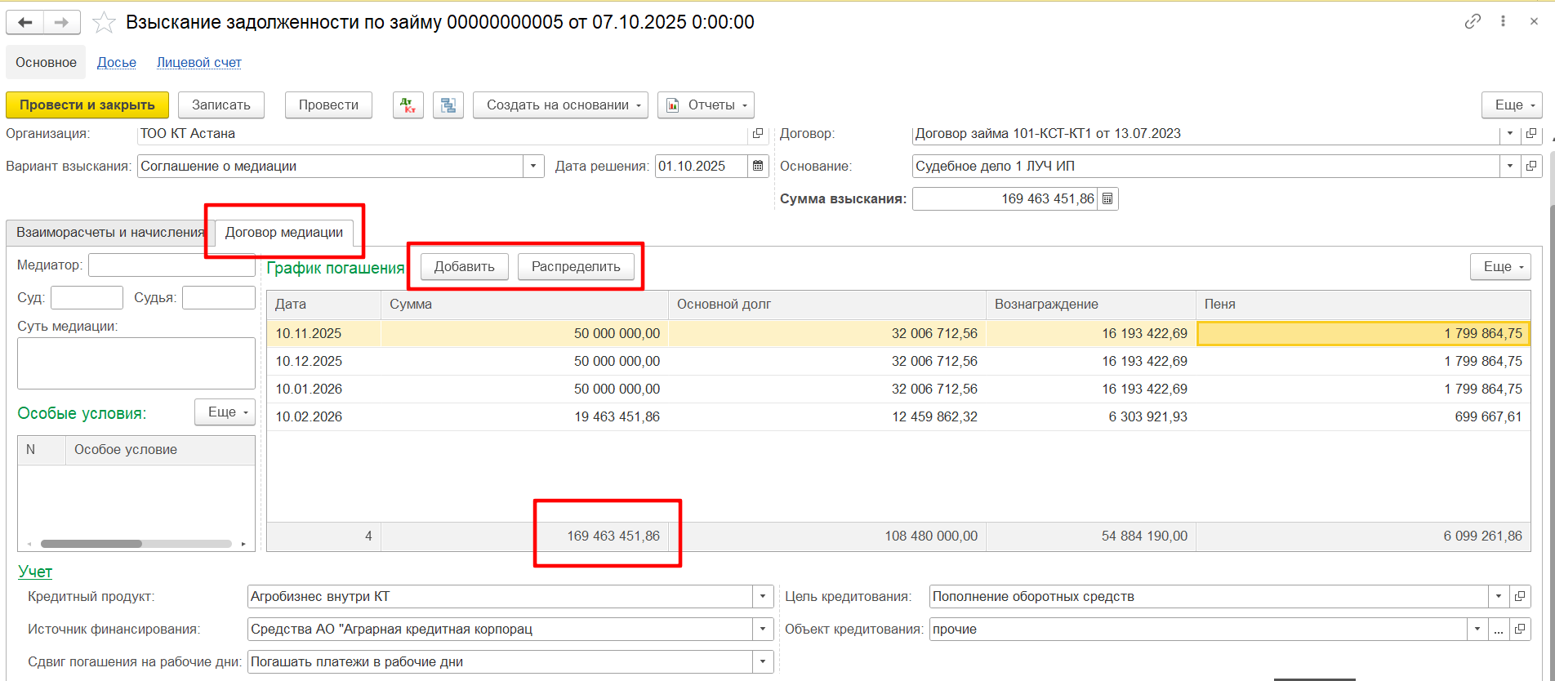Open the Договор field's linked record

(x=1531, y=133)
